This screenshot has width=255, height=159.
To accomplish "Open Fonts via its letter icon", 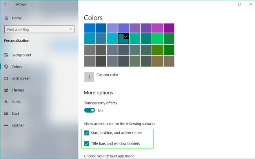I will pos(6,102).
